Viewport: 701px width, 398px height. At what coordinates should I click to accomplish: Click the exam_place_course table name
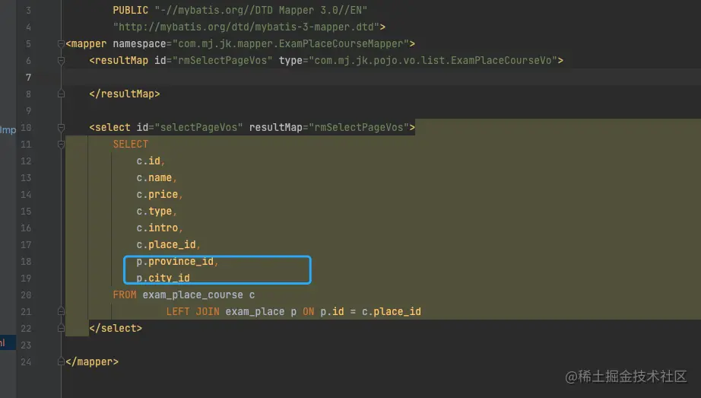tap(192, 295)
